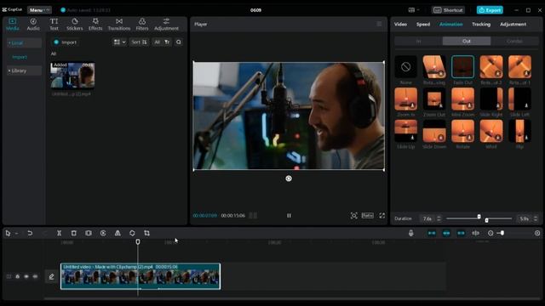Switch to the Speed properties tab
Screen dimensions: 545x306
(x=423, y=25)
